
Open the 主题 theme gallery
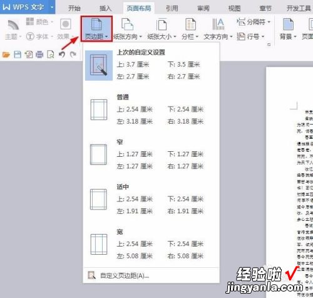(x=13, y=29)
